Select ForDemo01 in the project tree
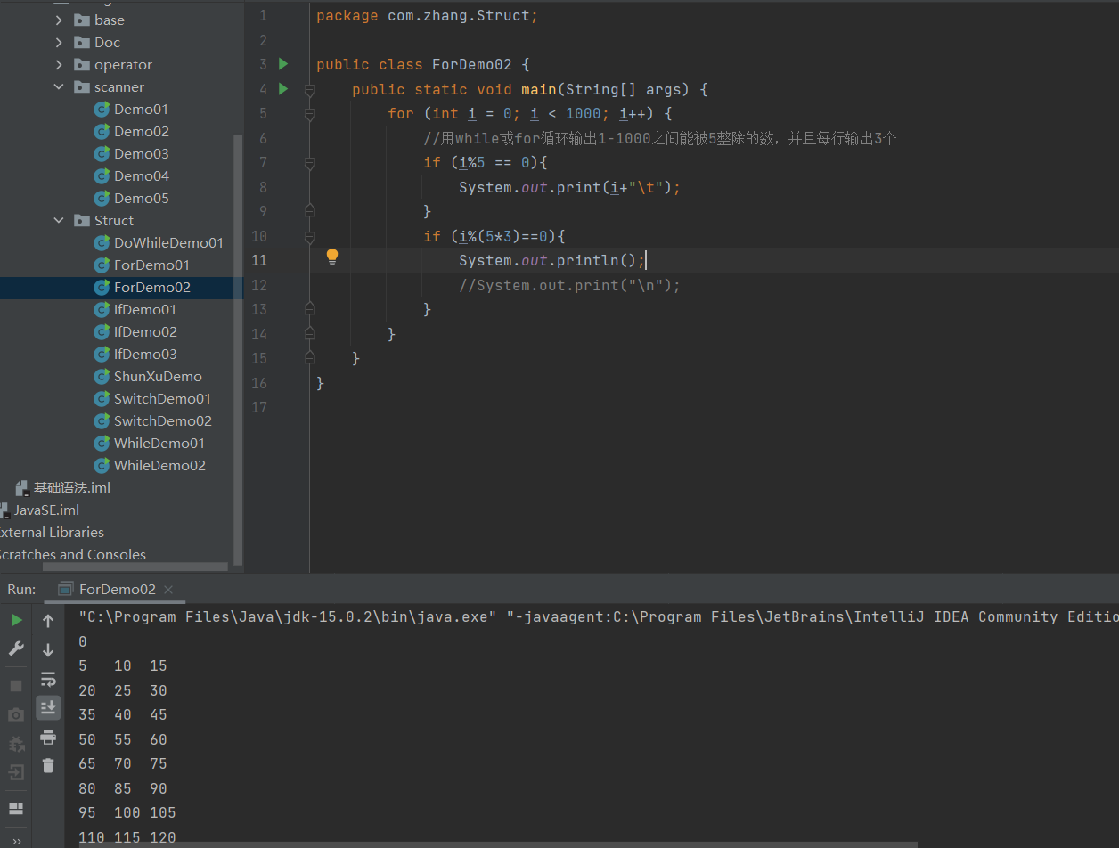 tap(142, 265)
